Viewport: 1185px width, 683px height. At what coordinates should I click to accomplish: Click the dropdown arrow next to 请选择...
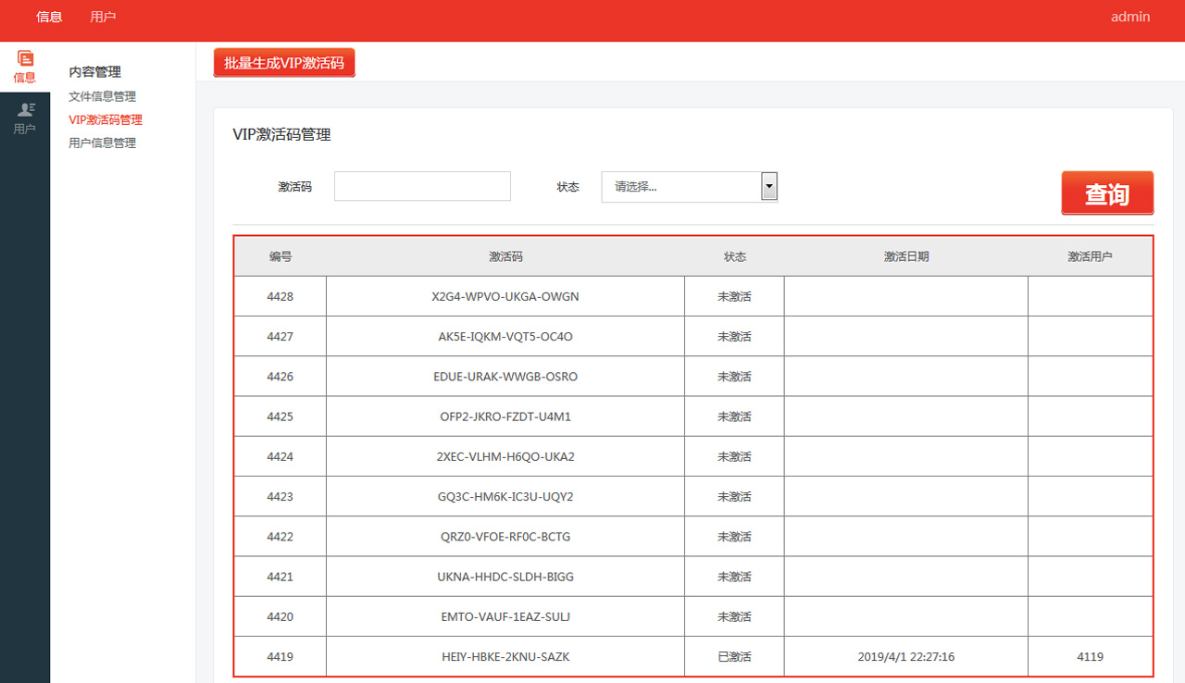coord(768,186)
